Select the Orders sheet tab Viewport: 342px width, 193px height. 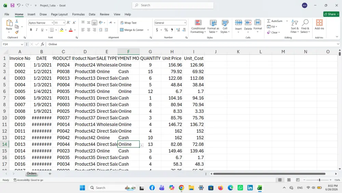pyautogui.click(x=31, y=173)
